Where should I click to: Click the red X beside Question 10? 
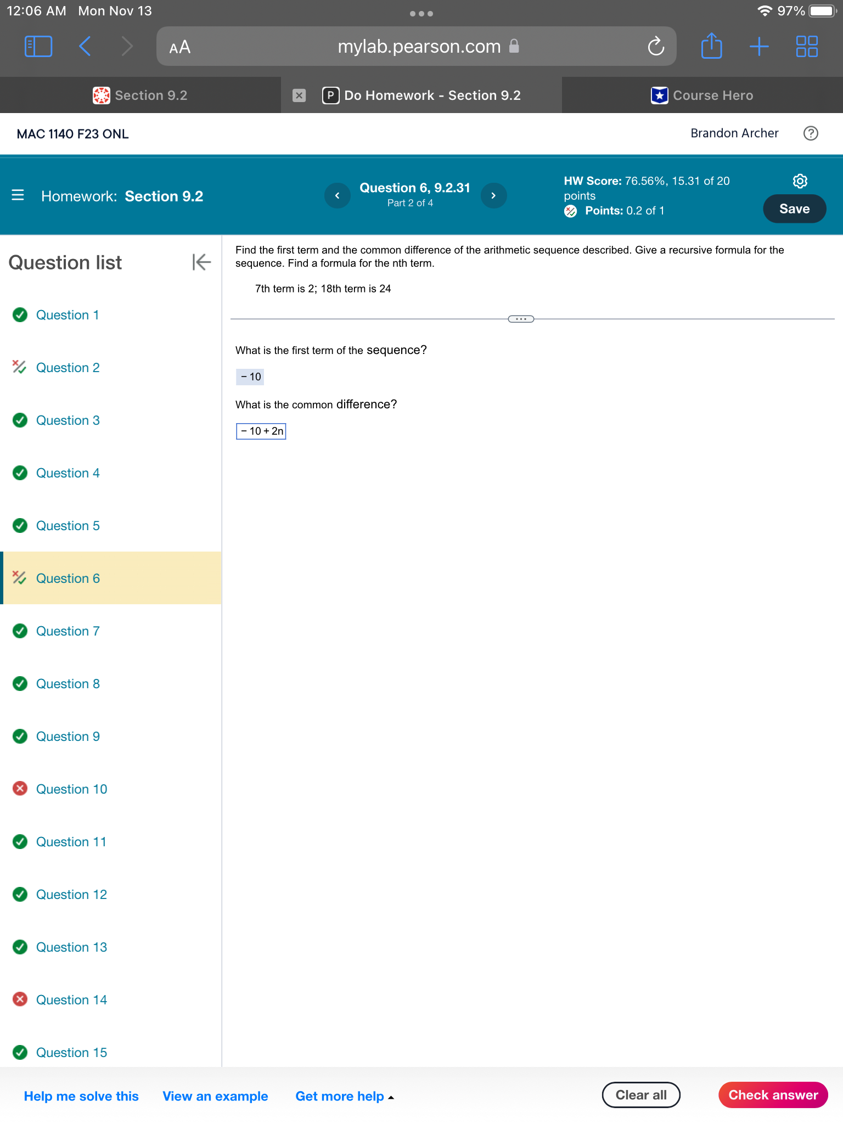(20, 789)
